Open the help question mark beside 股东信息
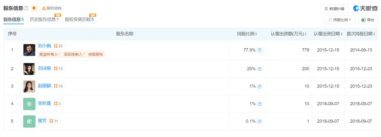Screen dimensions: 381x137 (26, 8)
